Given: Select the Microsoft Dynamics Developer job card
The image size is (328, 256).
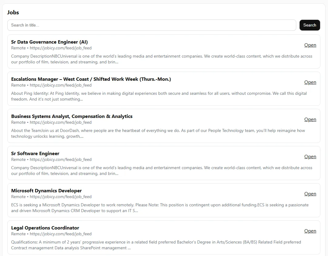Looking at the screenshot, I should coord(164,200).
